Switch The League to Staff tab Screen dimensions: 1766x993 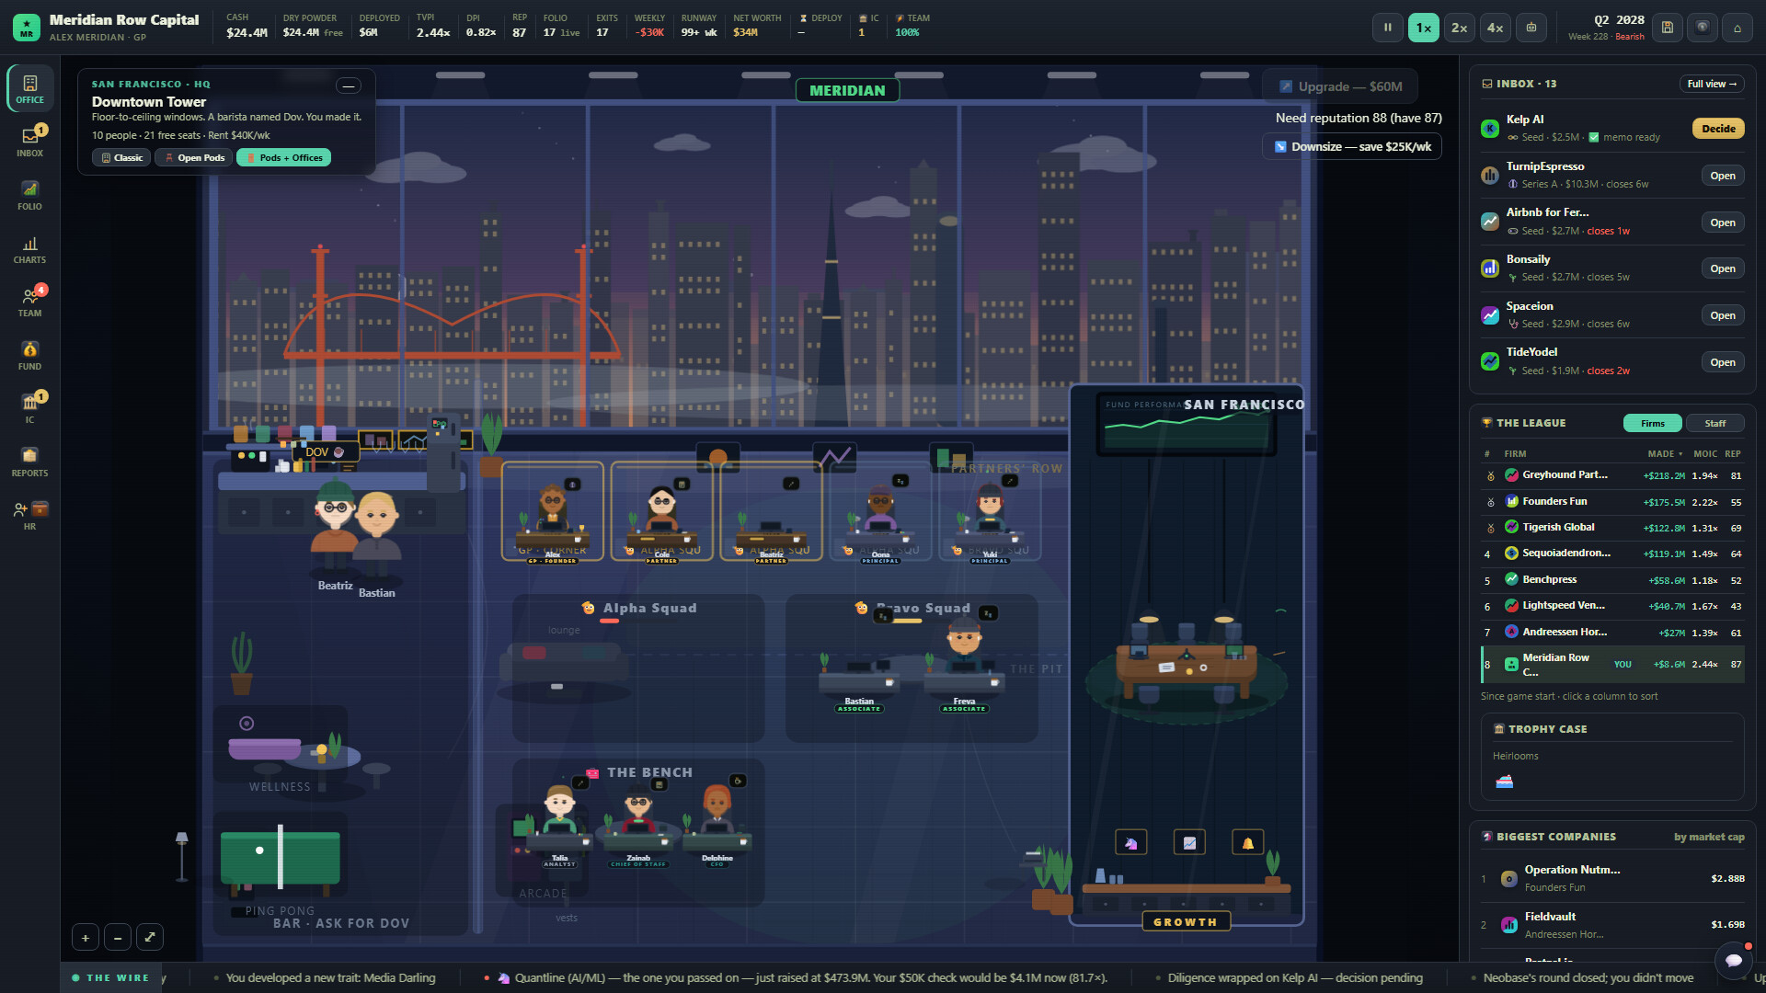[x=1714, y=424]
